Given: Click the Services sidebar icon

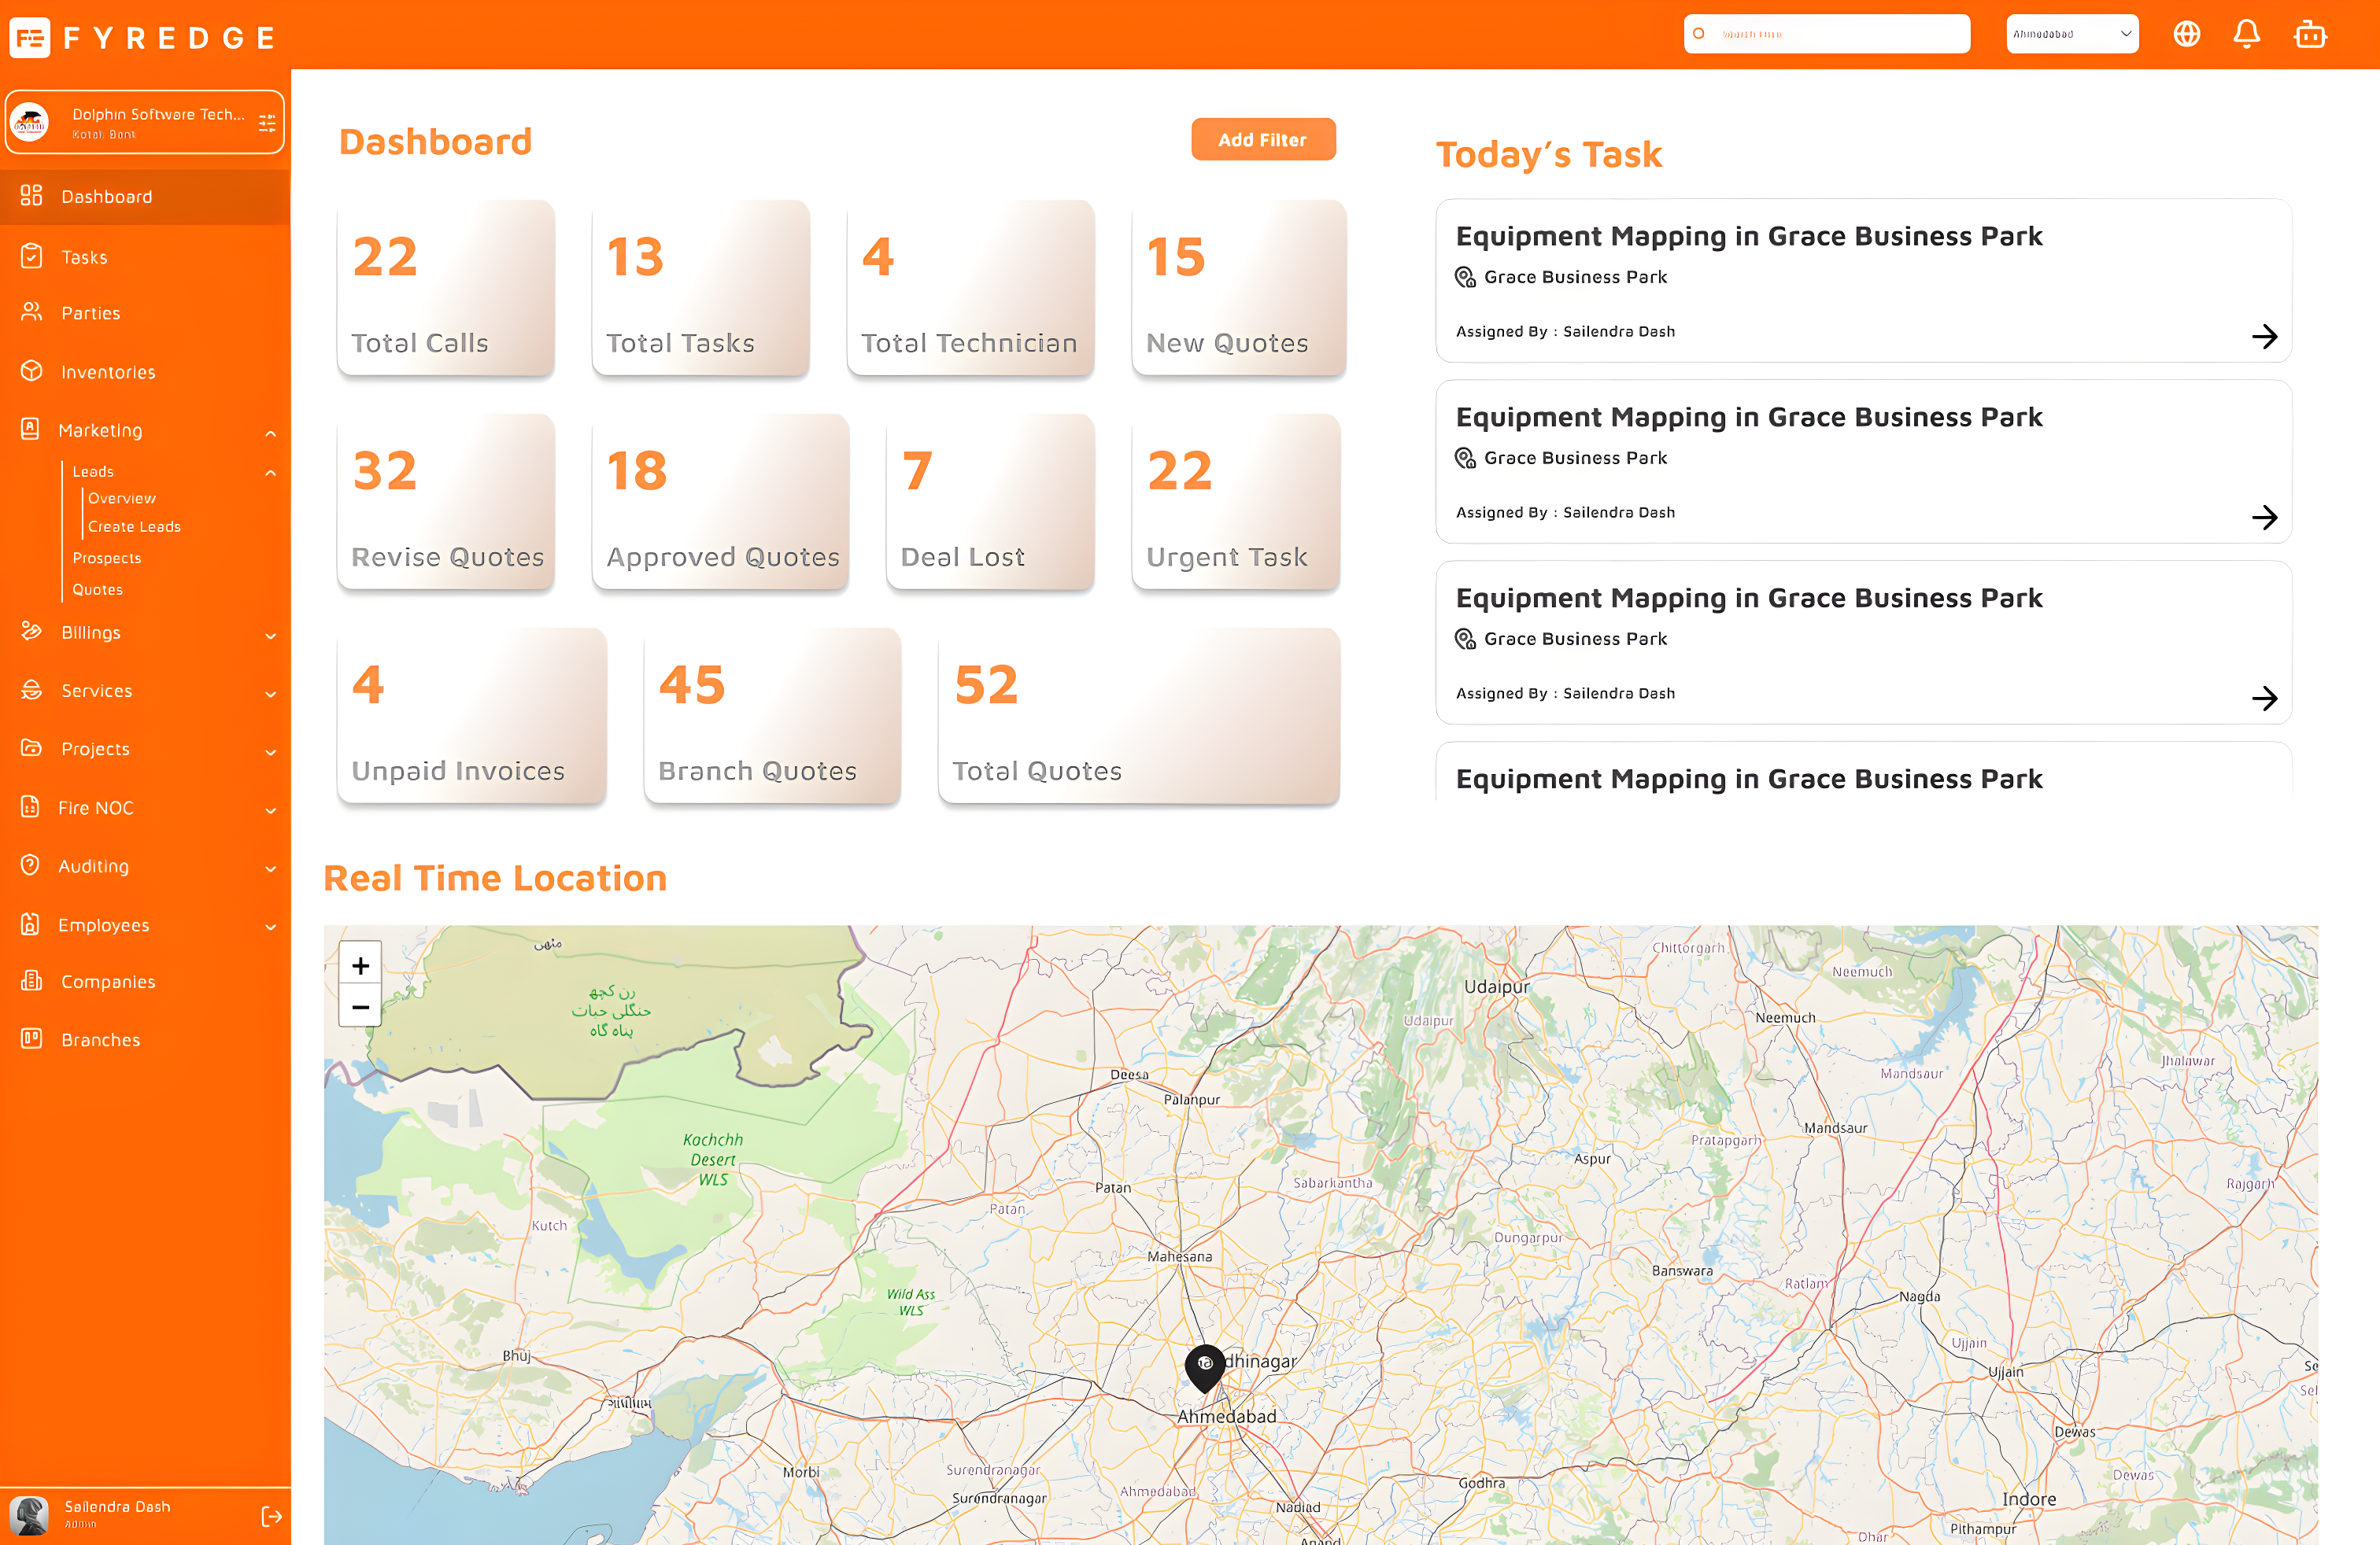Looking at the screenshot, I should 32,690.
